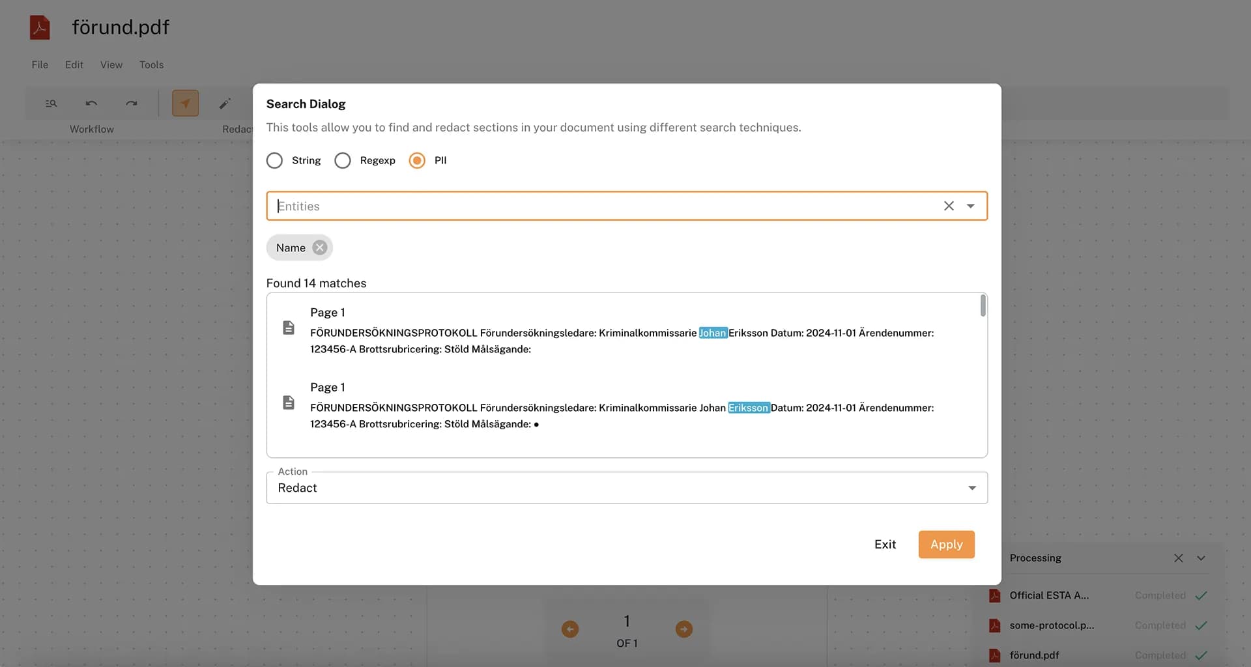This screenshot has width=1251, height=667.
Task: Collapse the Processing panel chevron
Action: [1201, 558]
